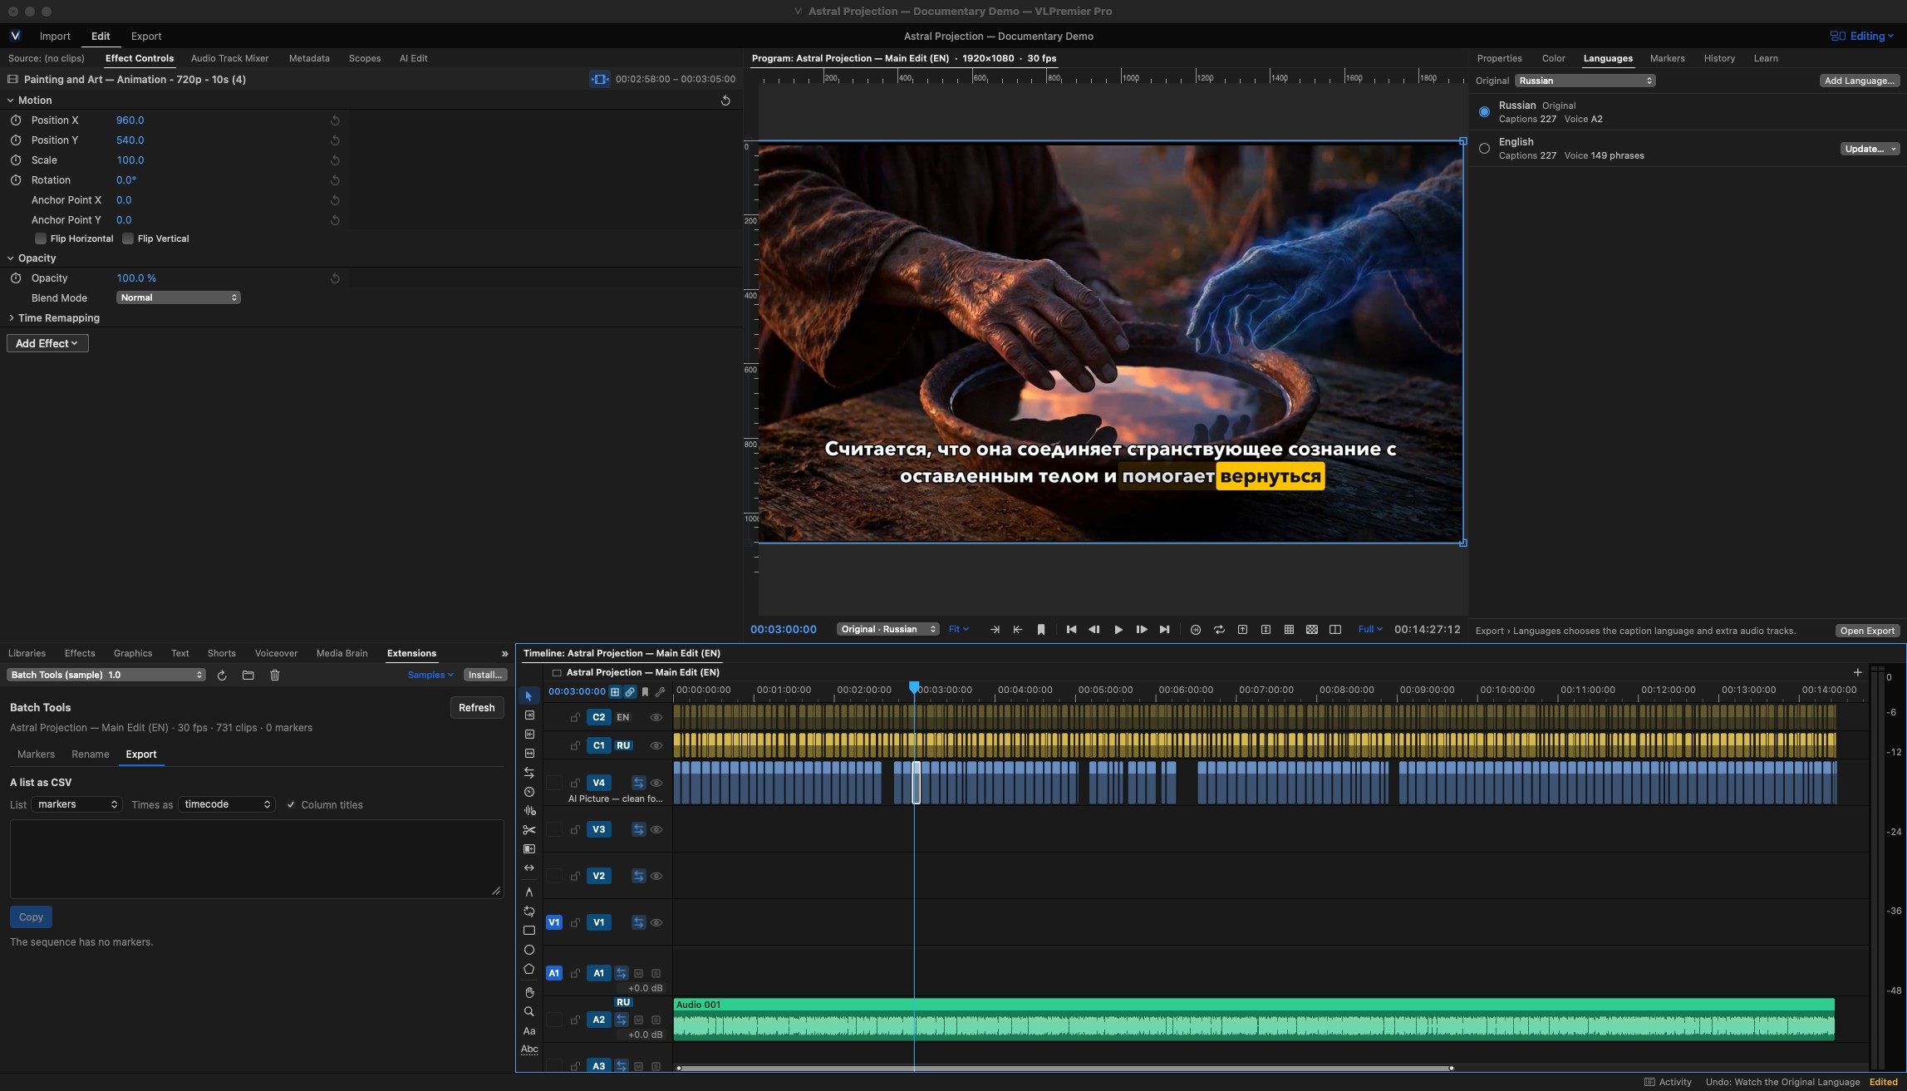Image resolution: width=1907 pixels, height=1091 pixels.
Task: Select the Razor scissors tool
Action: pyautogui.click(x=528, y=830)
